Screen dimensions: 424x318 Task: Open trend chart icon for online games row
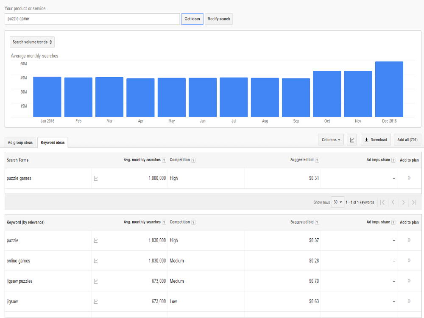click(96, 261)
